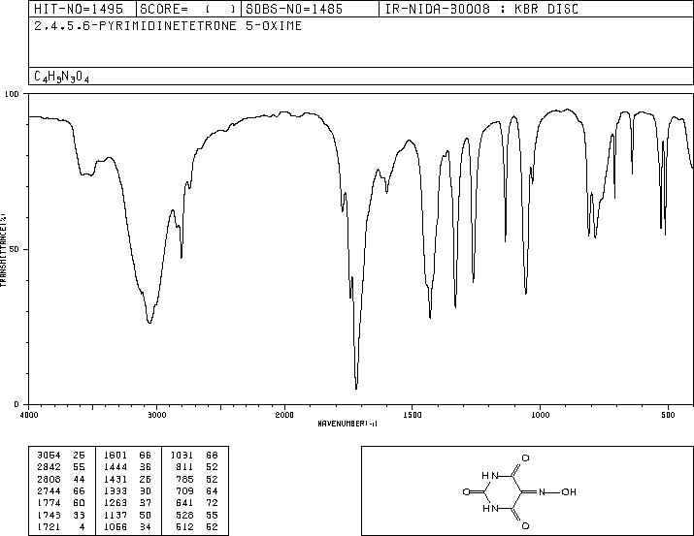694x536 pixels.
Task: Click the 1000 wavenumber axis label
Action: point(540,415)
